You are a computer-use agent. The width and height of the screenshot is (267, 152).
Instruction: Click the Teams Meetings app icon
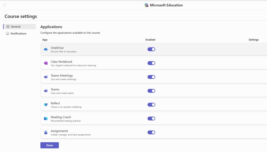46,77
